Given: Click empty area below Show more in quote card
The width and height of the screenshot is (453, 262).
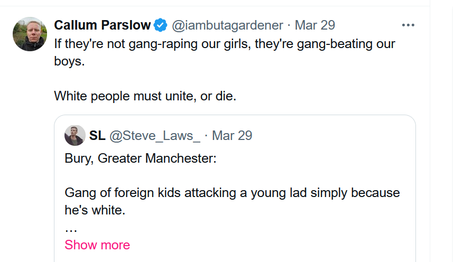Looking at the screenshot, I should pyautogui.click(x=238, y=257).
